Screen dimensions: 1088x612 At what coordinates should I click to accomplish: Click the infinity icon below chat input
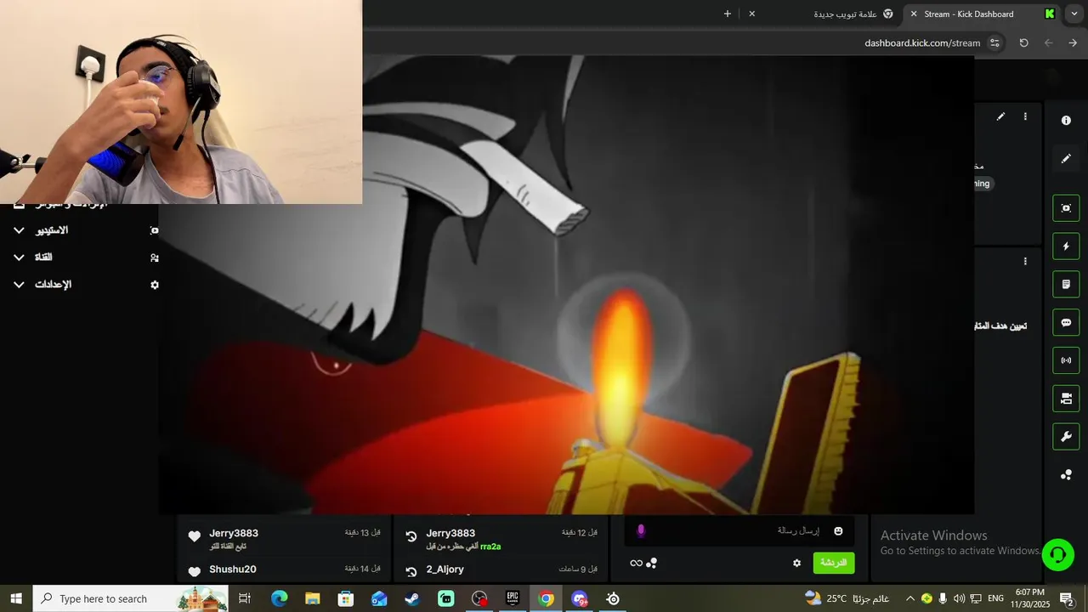(636, 563)
